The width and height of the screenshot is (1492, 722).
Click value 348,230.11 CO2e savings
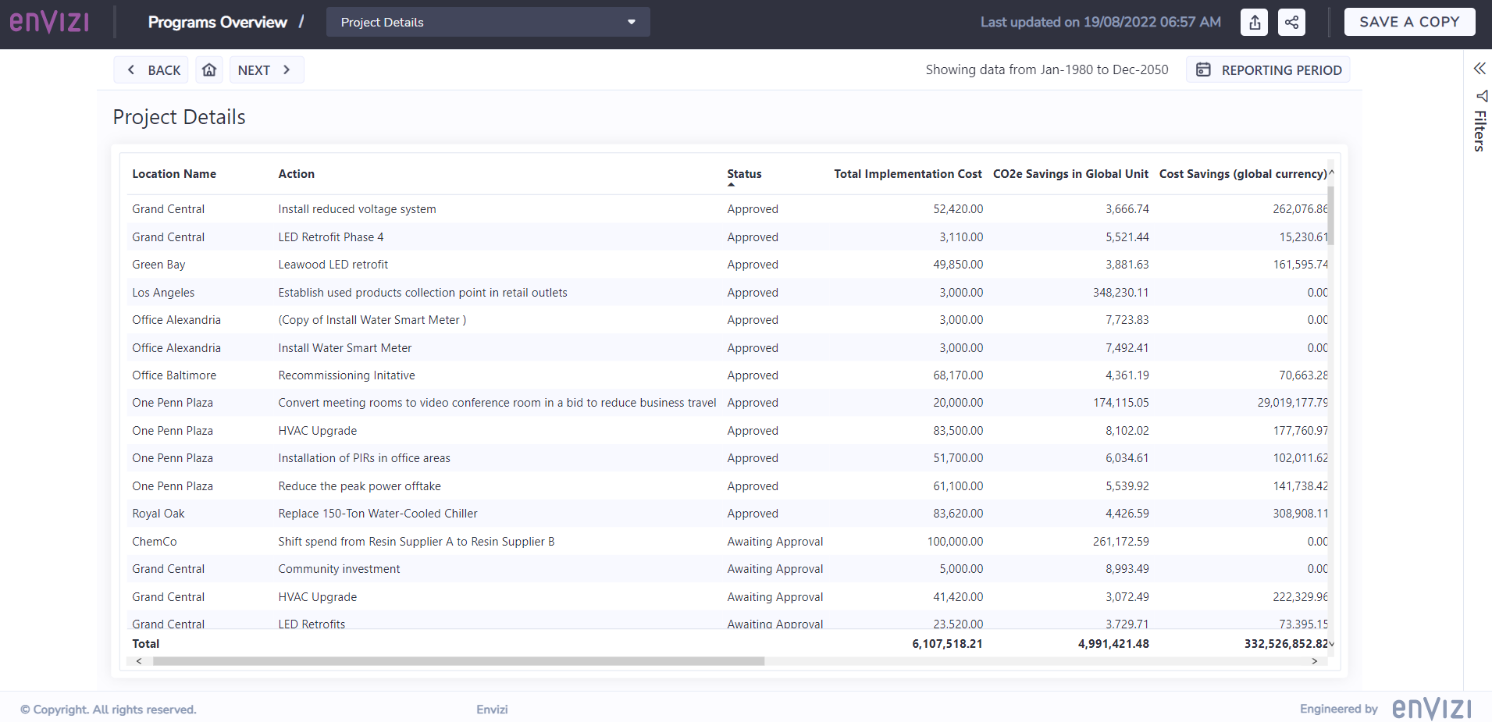pos(1120,293)
